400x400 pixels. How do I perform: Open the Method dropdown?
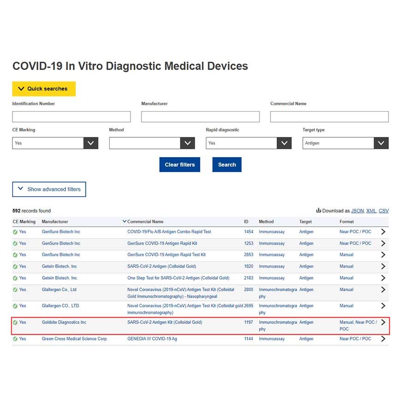[152, 143]
